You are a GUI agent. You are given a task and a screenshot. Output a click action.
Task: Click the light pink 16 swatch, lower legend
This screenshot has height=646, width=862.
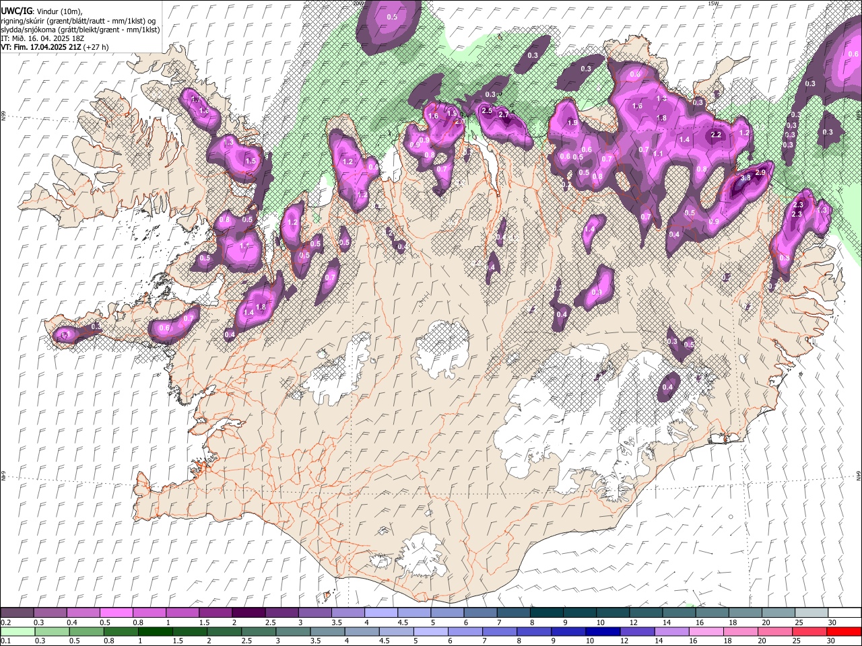pyautogui.click(x=706, y=631)
